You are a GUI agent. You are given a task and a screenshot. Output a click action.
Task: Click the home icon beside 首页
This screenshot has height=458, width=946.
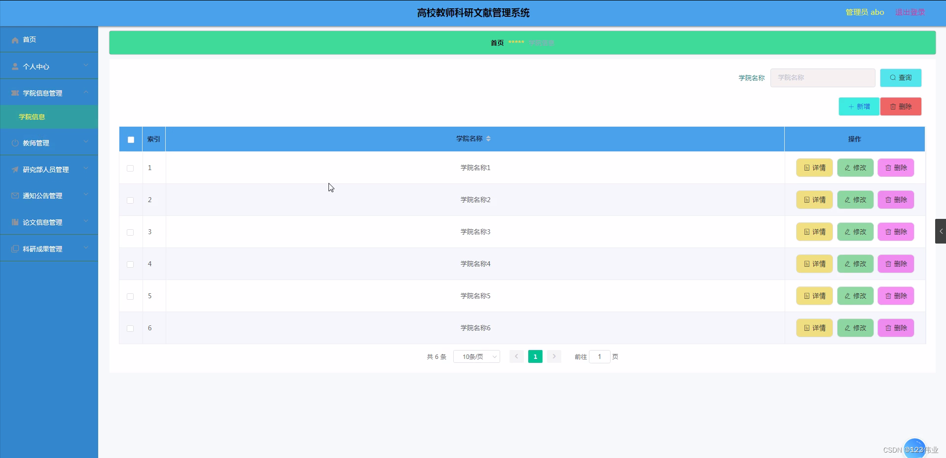point(15,39)
